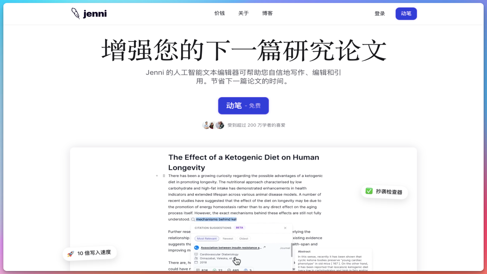487x274 pixels.
Task: Open the 价钱 pricing menu item
Action: click(x=219, y=13)
